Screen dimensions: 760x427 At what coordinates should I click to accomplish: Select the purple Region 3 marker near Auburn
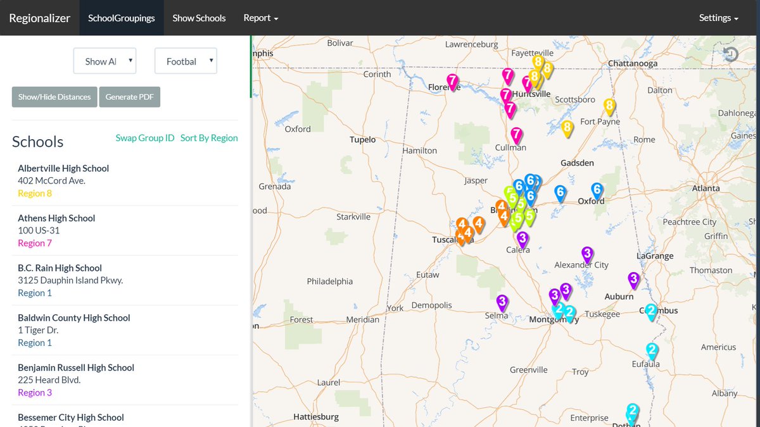click(x=633, y=278)
